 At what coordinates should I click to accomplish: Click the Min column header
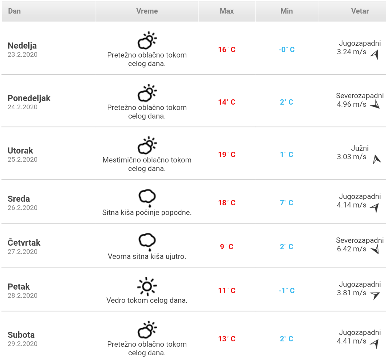[x=287, y=11]
